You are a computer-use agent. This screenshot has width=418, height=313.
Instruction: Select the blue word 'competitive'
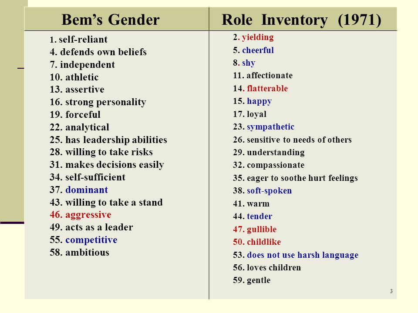coord(91,240)
